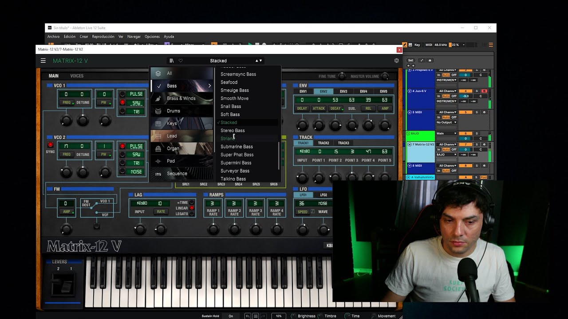
Task: Load the Stereo Bass preset
Action: click(233, 130)
